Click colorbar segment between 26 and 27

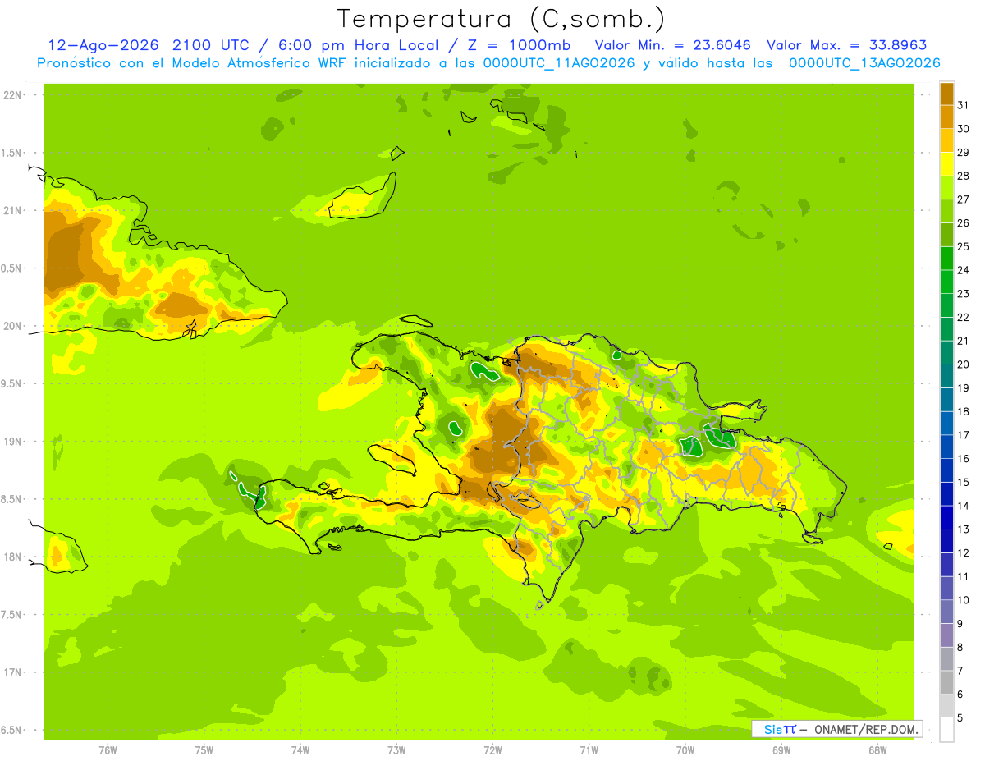(946, 211)
